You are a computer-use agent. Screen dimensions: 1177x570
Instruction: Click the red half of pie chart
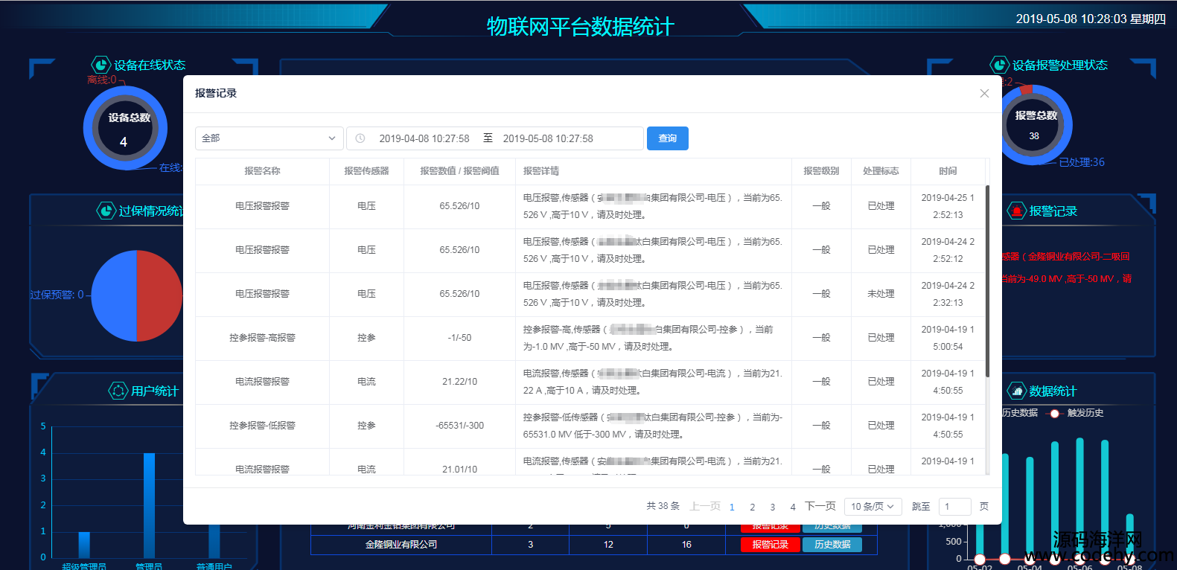159,295
